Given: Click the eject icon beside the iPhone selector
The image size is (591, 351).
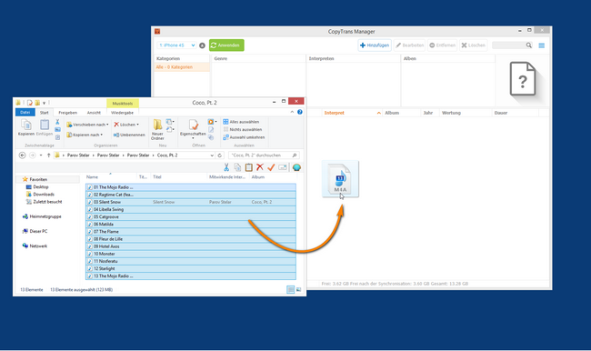Looking at the screenshot, I should (x=202, y=45).
